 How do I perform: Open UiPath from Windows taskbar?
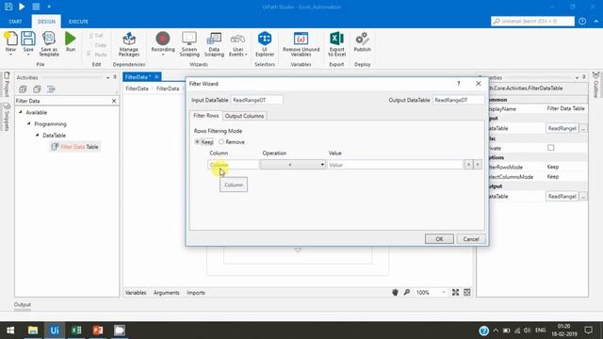coord(55,331)
